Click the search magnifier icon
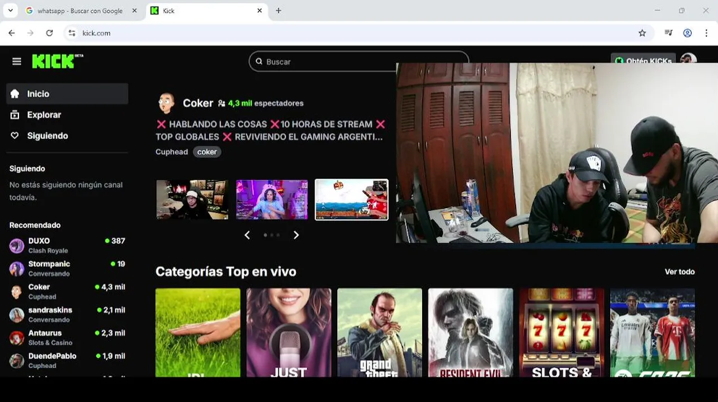Screen dimensions: 718x402 tap(259, 61)
